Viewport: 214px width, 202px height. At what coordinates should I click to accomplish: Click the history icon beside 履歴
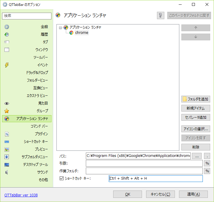pos(7,34)
